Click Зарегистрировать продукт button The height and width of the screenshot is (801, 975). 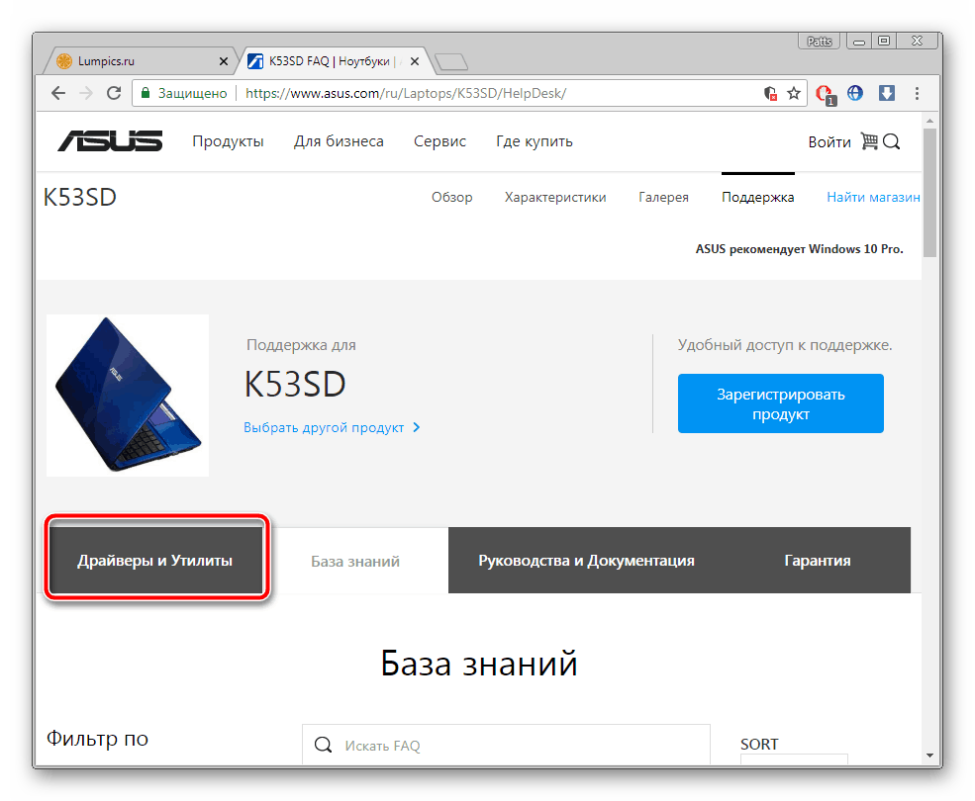[x=780, y=403]
